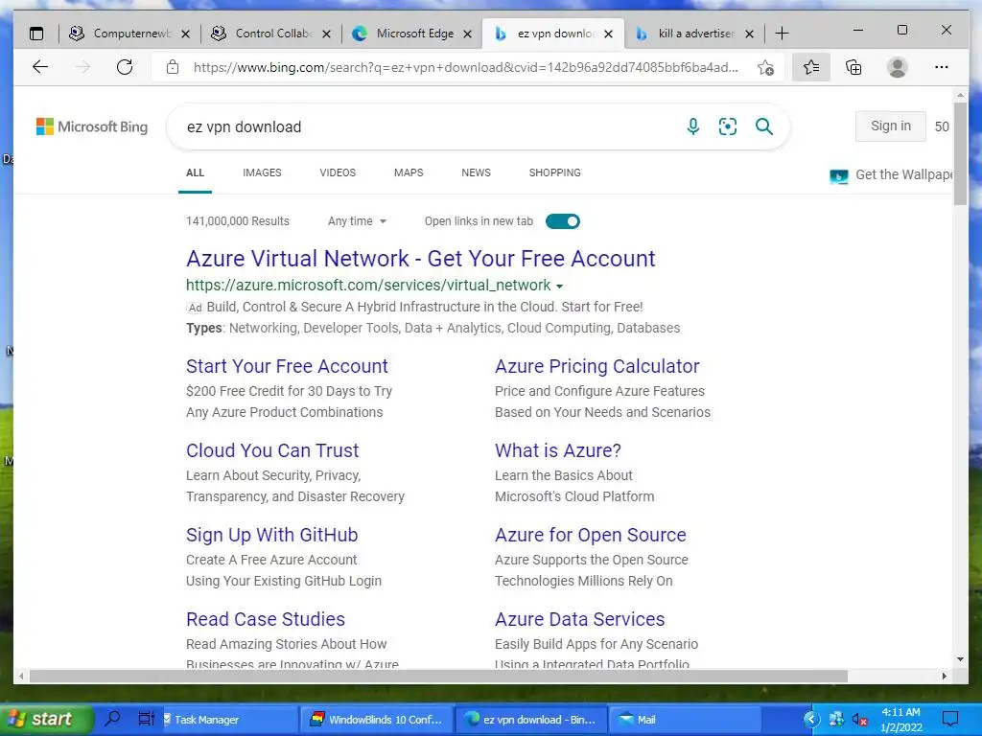The image size is (982, 736).
Task: Switch to Task Manager taskbar button
Action: tap(230, 719)
